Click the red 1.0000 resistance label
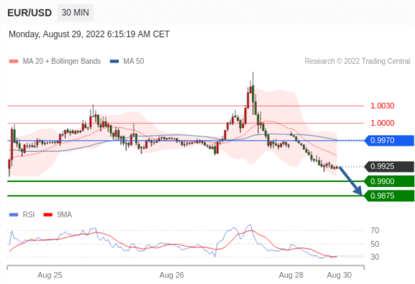 pos(383,123)
